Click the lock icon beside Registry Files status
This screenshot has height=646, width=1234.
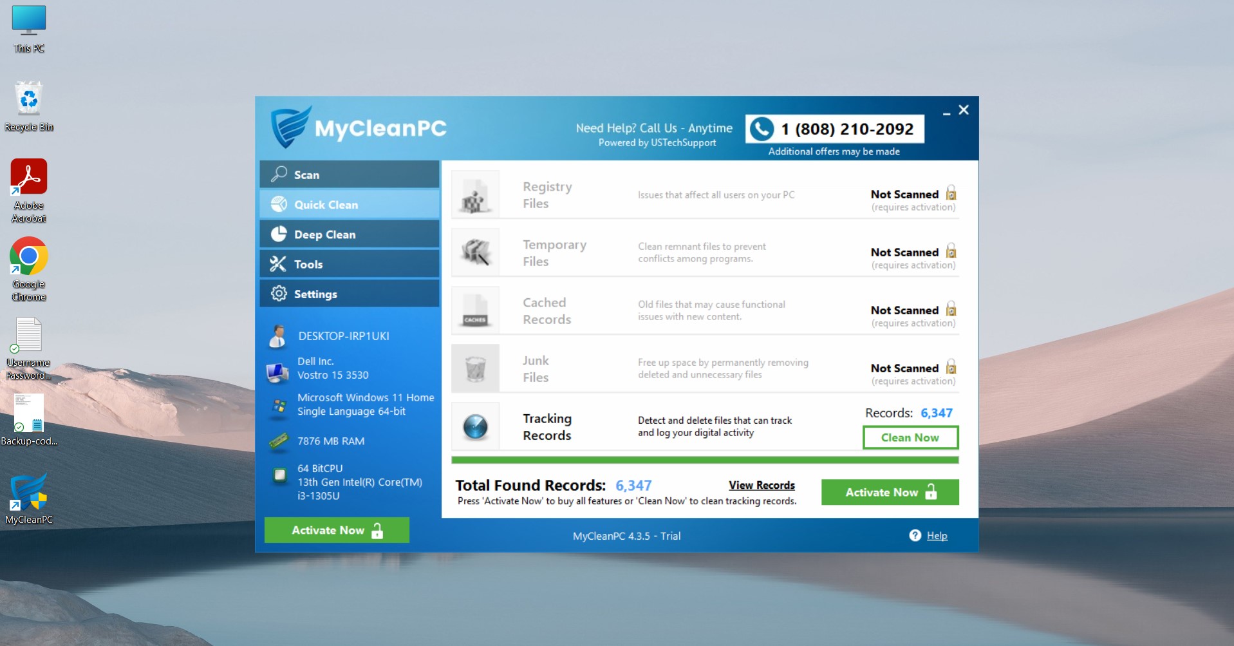[951, 193]
